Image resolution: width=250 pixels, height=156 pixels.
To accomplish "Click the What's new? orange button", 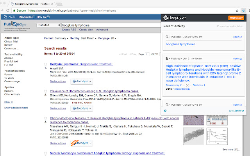I will click(x=236, y=18).
